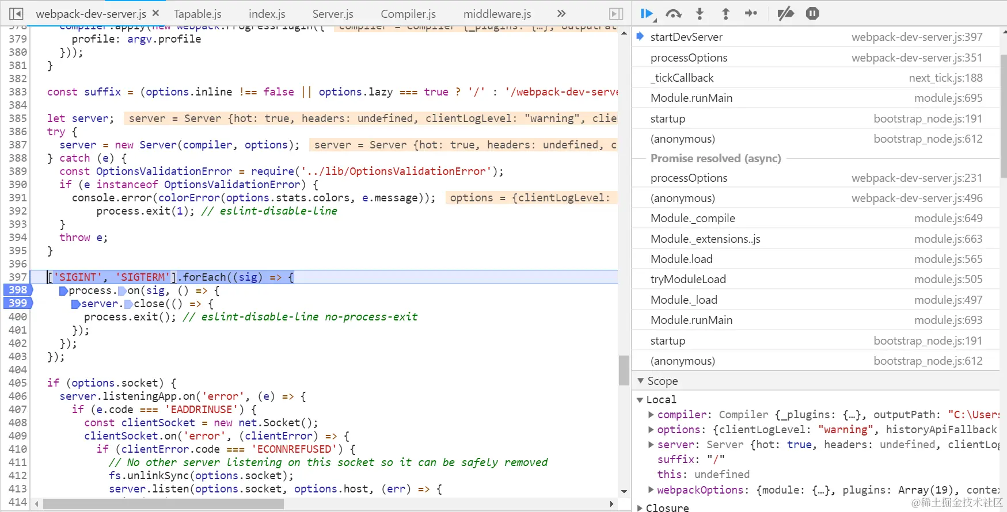Select tryModuleLoad stack frame
The height and width of the screenshot is (512, 1007).
[x=816, y=279]
